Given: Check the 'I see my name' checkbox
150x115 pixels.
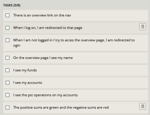Looking at the screenshot, I should (x=8, y=58).
